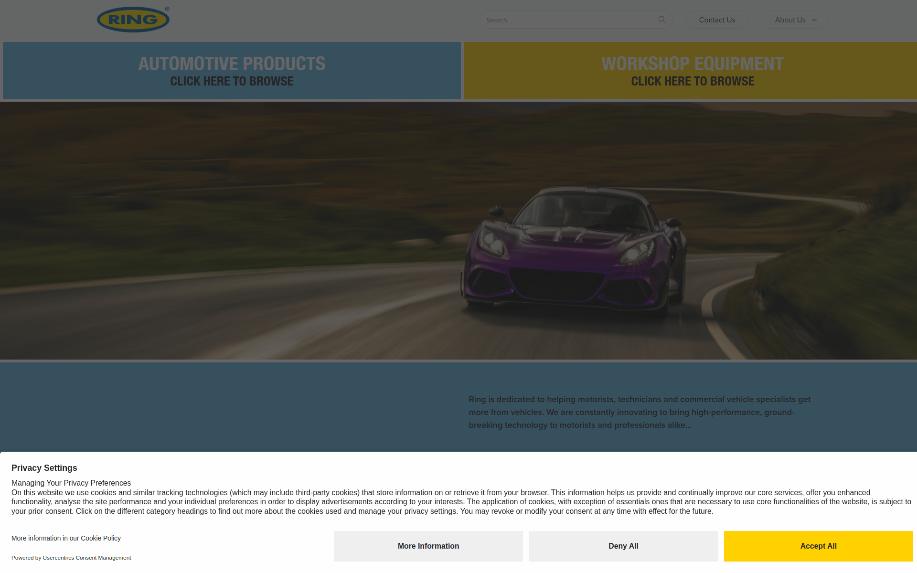
Task: Expand the About Us dropdown
Action: 795,20
